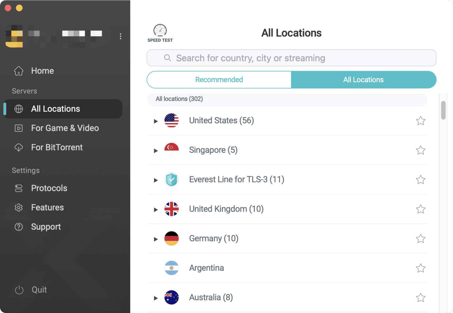Toggle favorite star for Singapore
The image size is (453, 313).
tap(420, 150)
